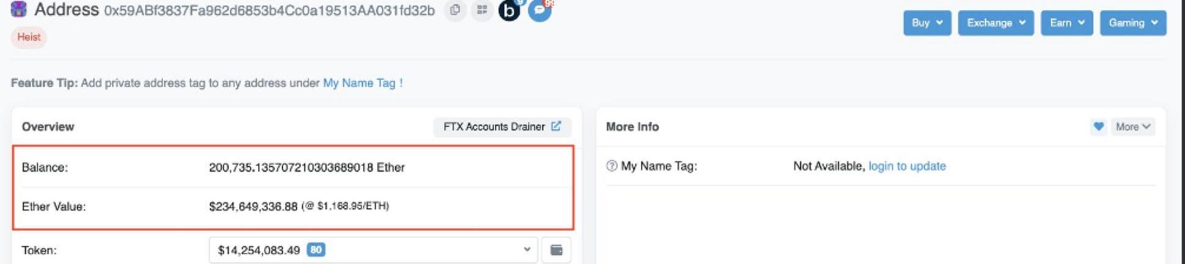Click the 'Token:' row label

(x=39, y=250)
